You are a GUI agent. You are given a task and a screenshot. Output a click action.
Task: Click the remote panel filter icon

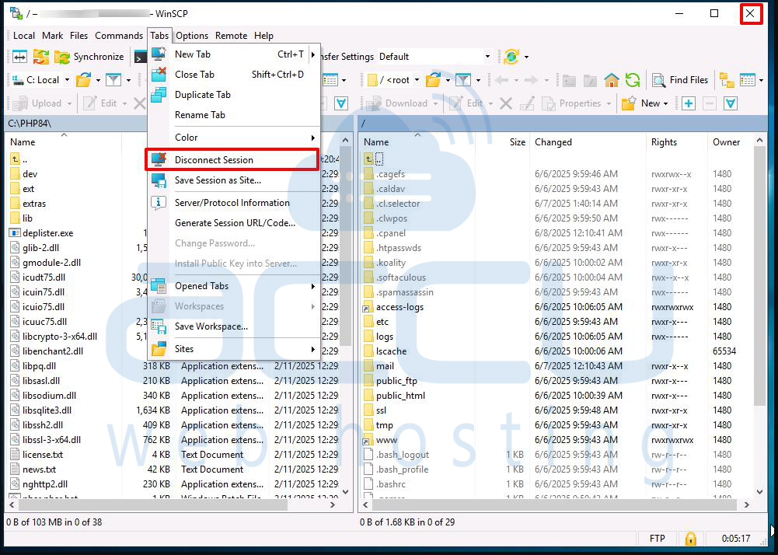[x=463, y=80]
